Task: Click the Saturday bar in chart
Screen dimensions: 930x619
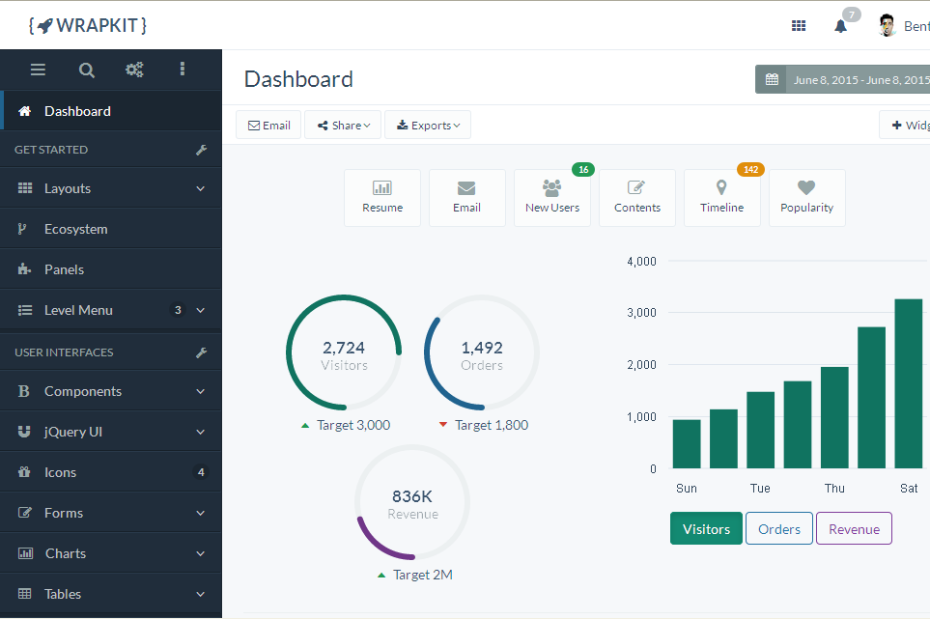Action: (x=909, y=383)
